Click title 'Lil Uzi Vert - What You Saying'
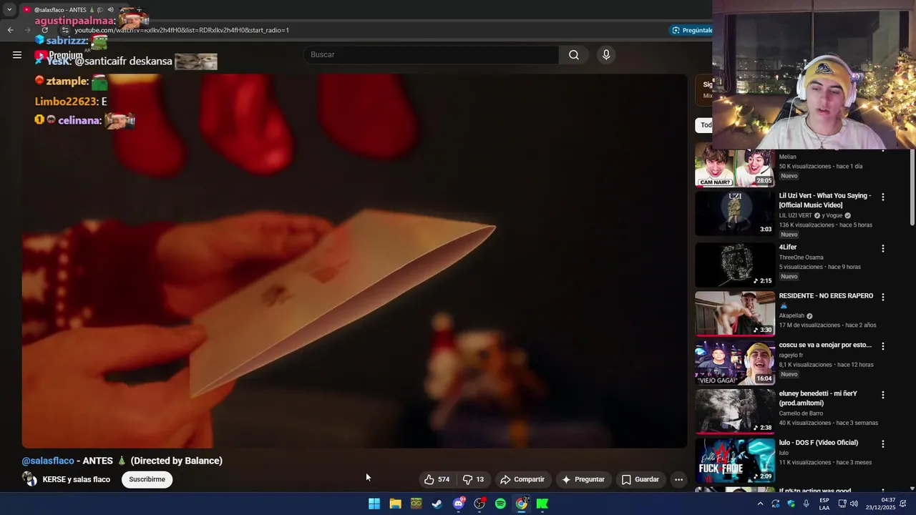Image resolution: width=916 pixels, height=515 pixels. pyautogui.click(x=825, y=200)
